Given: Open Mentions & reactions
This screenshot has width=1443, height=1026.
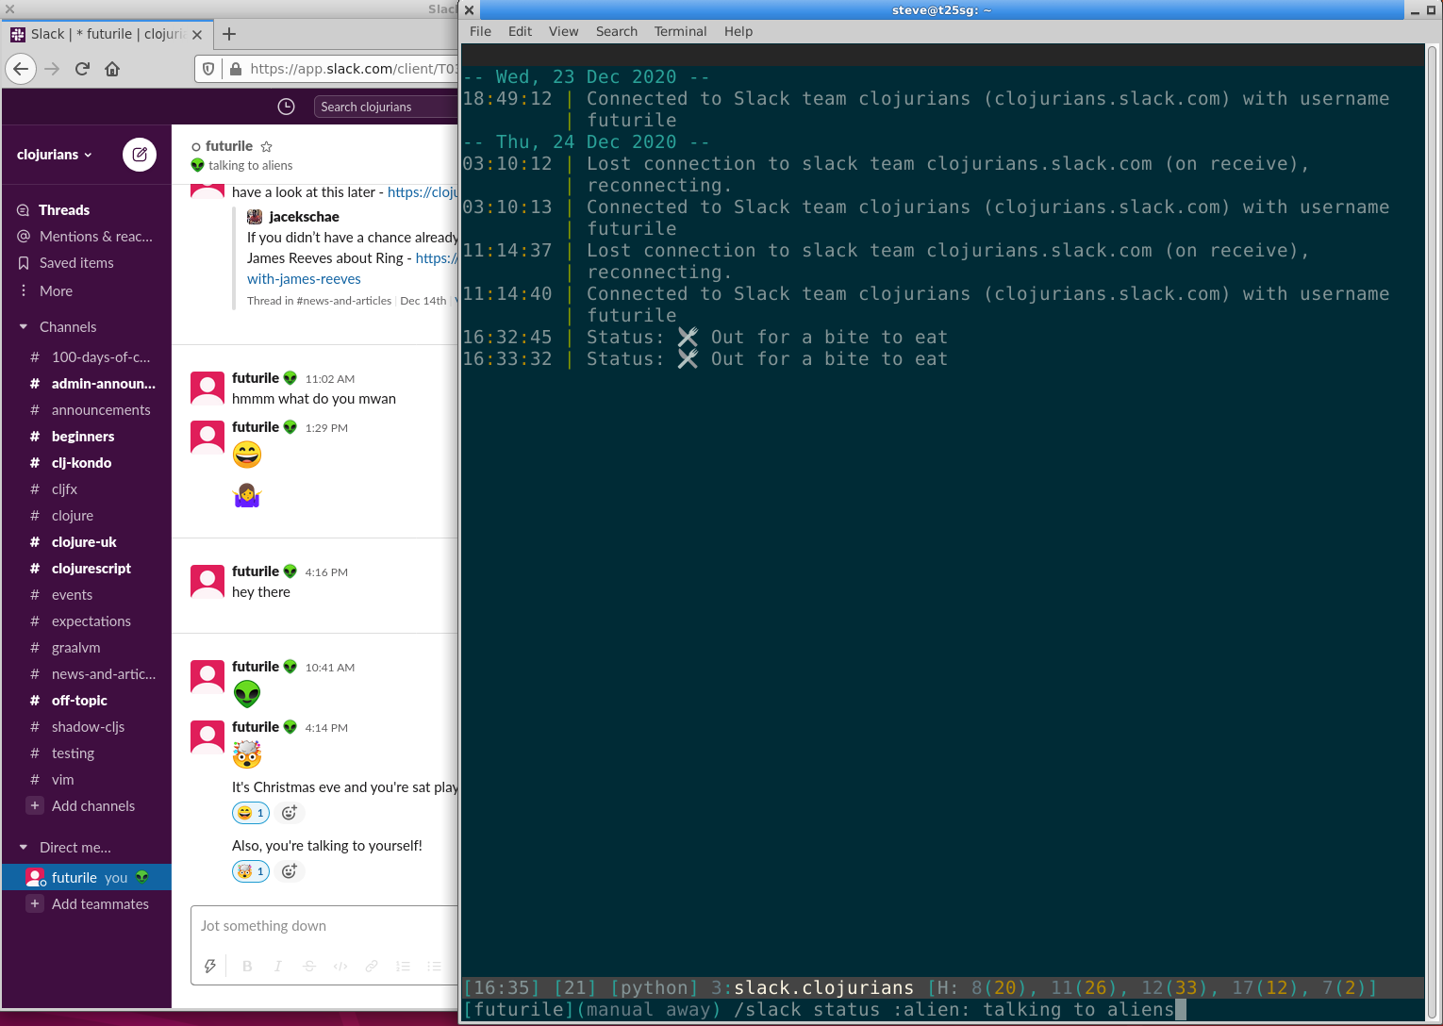Looking at the screenshot, I should tap(86, 237).
